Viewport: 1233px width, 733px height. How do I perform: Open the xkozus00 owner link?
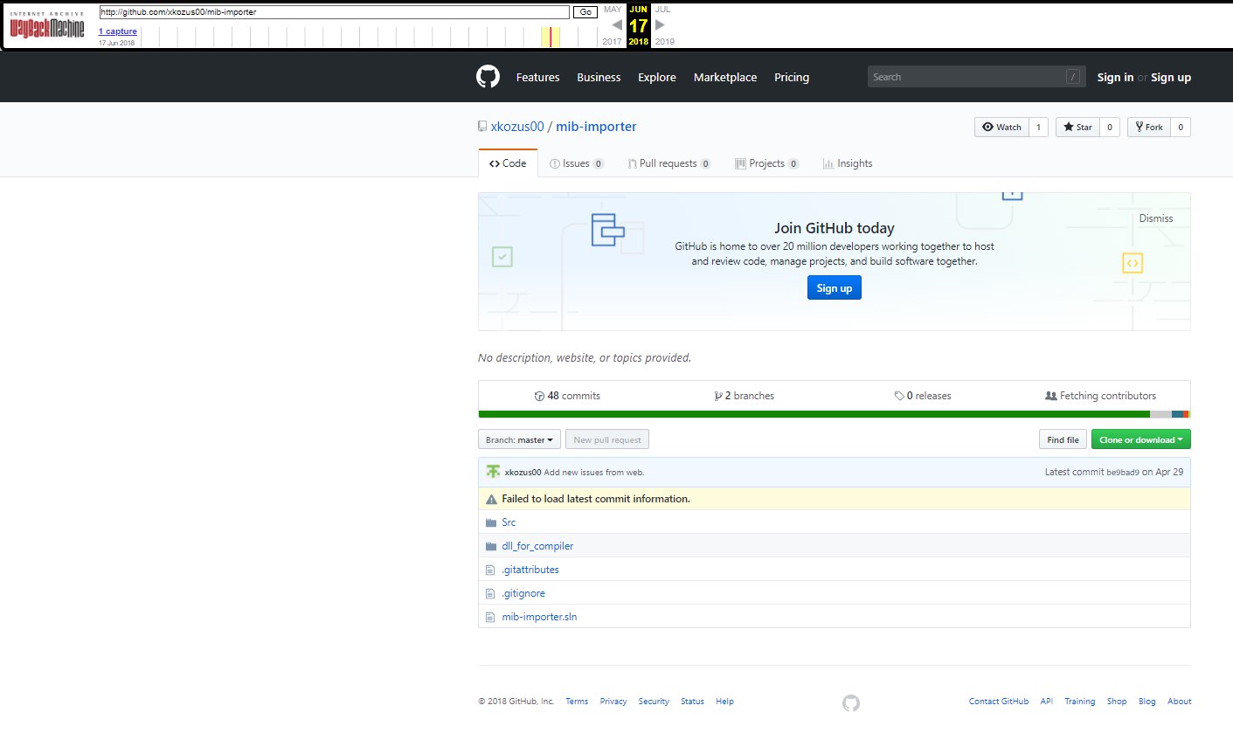pyautogui.click(x=517, y=127)
